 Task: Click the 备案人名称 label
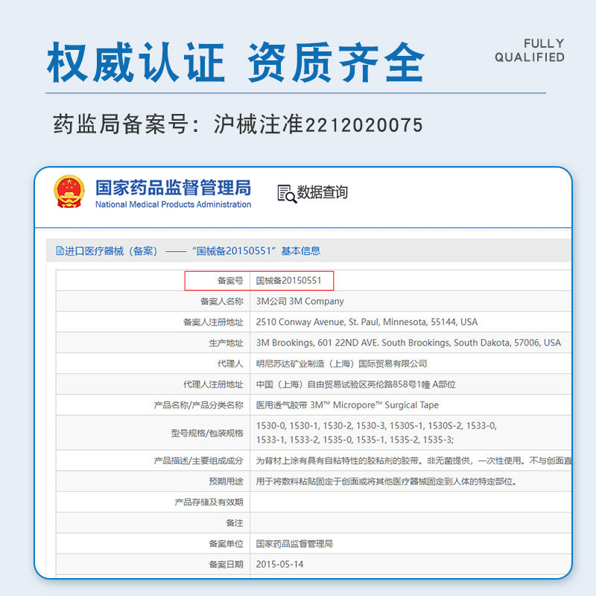[x=221, y=302]
